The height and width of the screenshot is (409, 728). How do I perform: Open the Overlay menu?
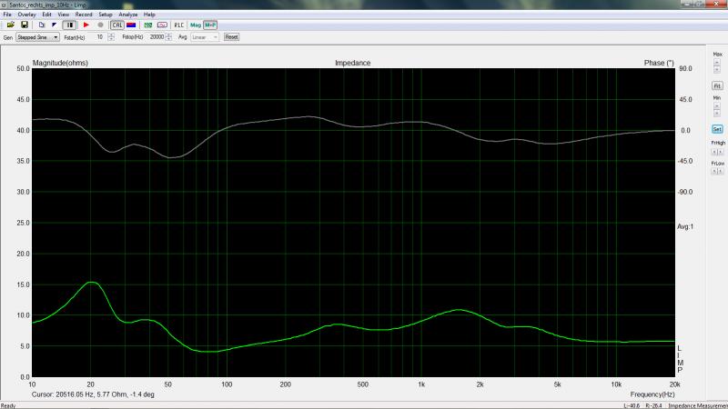[26, 15]
